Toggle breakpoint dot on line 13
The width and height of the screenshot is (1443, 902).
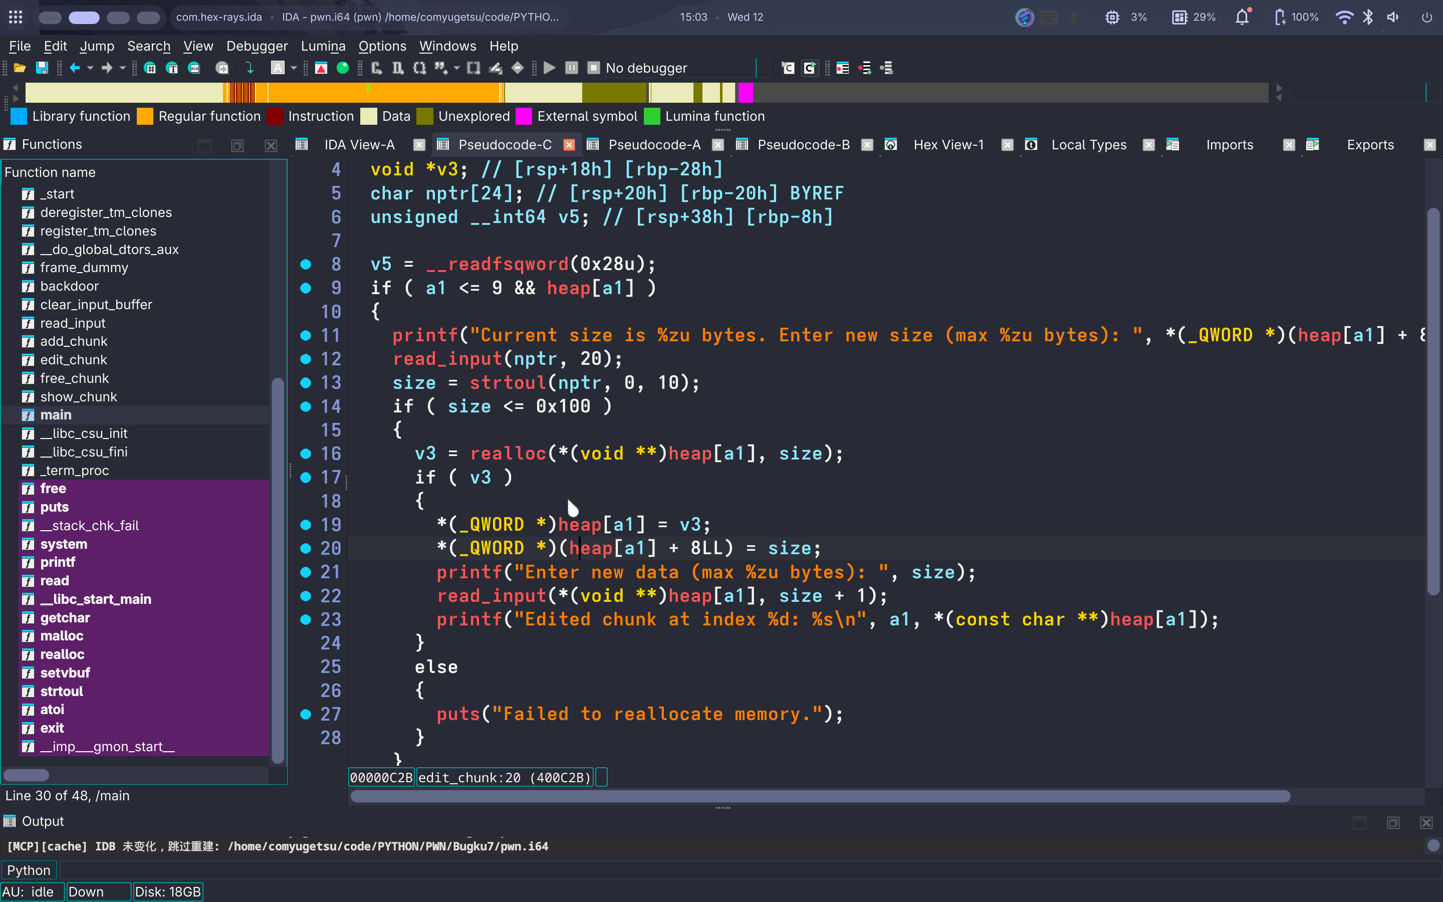(x=305, y=382)
